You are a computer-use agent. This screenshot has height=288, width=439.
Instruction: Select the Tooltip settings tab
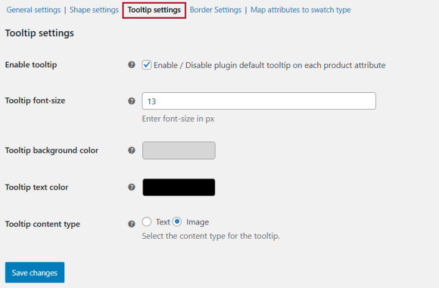coord(154,10)
